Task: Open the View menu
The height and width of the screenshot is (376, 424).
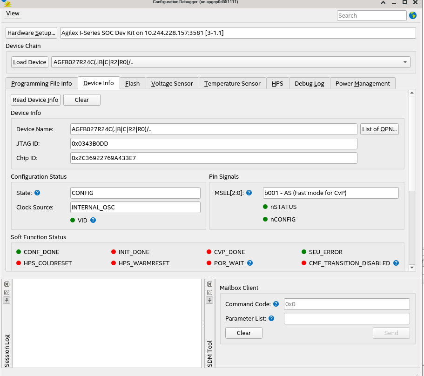Action: coord(13,13)
